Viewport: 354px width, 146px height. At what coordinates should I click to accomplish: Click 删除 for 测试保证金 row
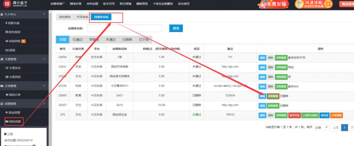tap(270, 115)
